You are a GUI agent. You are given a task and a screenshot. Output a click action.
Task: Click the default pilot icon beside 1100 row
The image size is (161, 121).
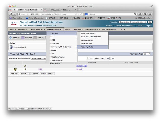[x=15, y=70]
